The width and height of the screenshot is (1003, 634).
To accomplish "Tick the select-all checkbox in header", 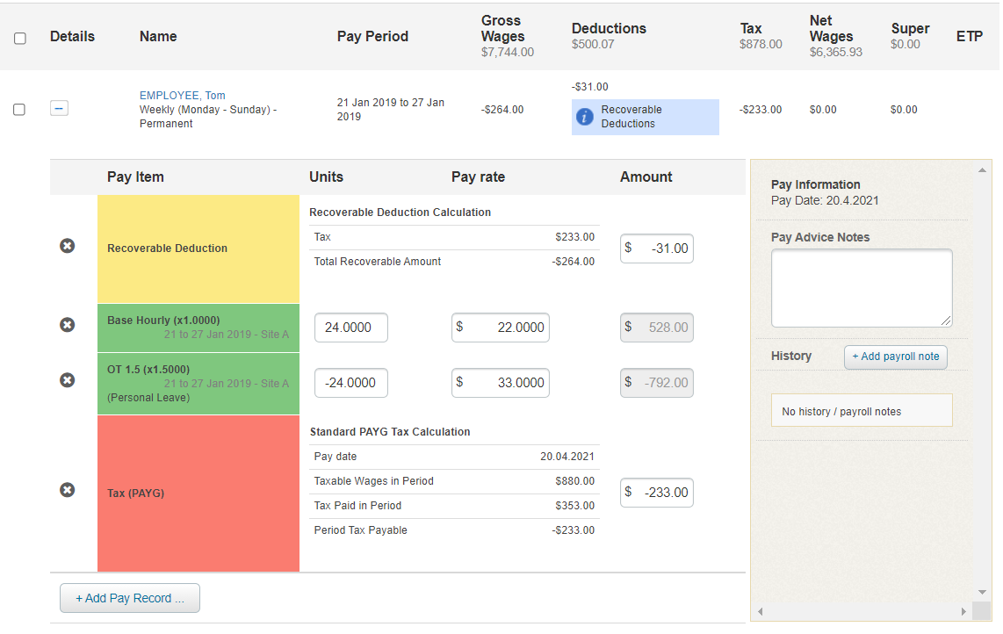I will [x=20, y=39].
